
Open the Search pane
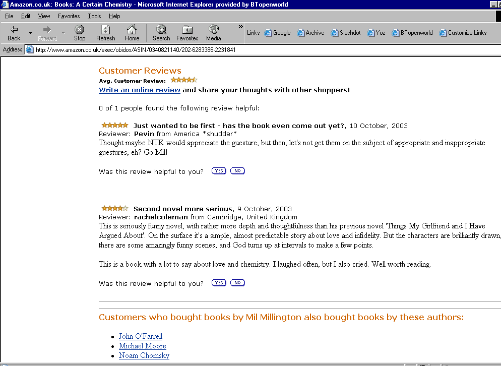click(x=161, y=33)
